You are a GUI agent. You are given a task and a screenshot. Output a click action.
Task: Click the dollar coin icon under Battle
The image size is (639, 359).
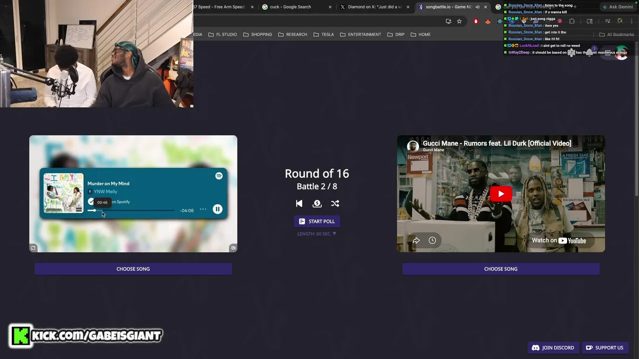[x=317, y=203]
